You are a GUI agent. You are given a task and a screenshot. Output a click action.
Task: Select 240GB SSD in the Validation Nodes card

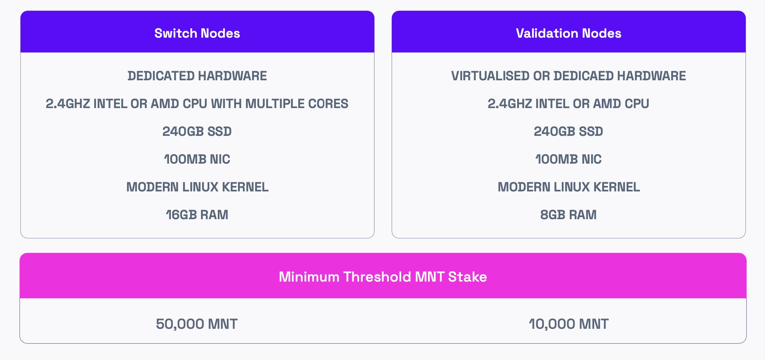coord(568,132)
